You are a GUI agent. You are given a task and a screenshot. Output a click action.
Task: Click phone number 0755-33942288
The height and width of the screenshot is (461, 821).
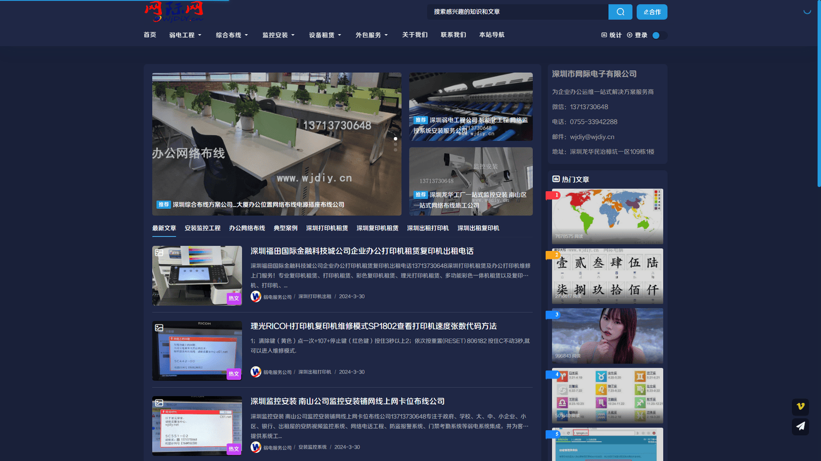coord(594,122)
